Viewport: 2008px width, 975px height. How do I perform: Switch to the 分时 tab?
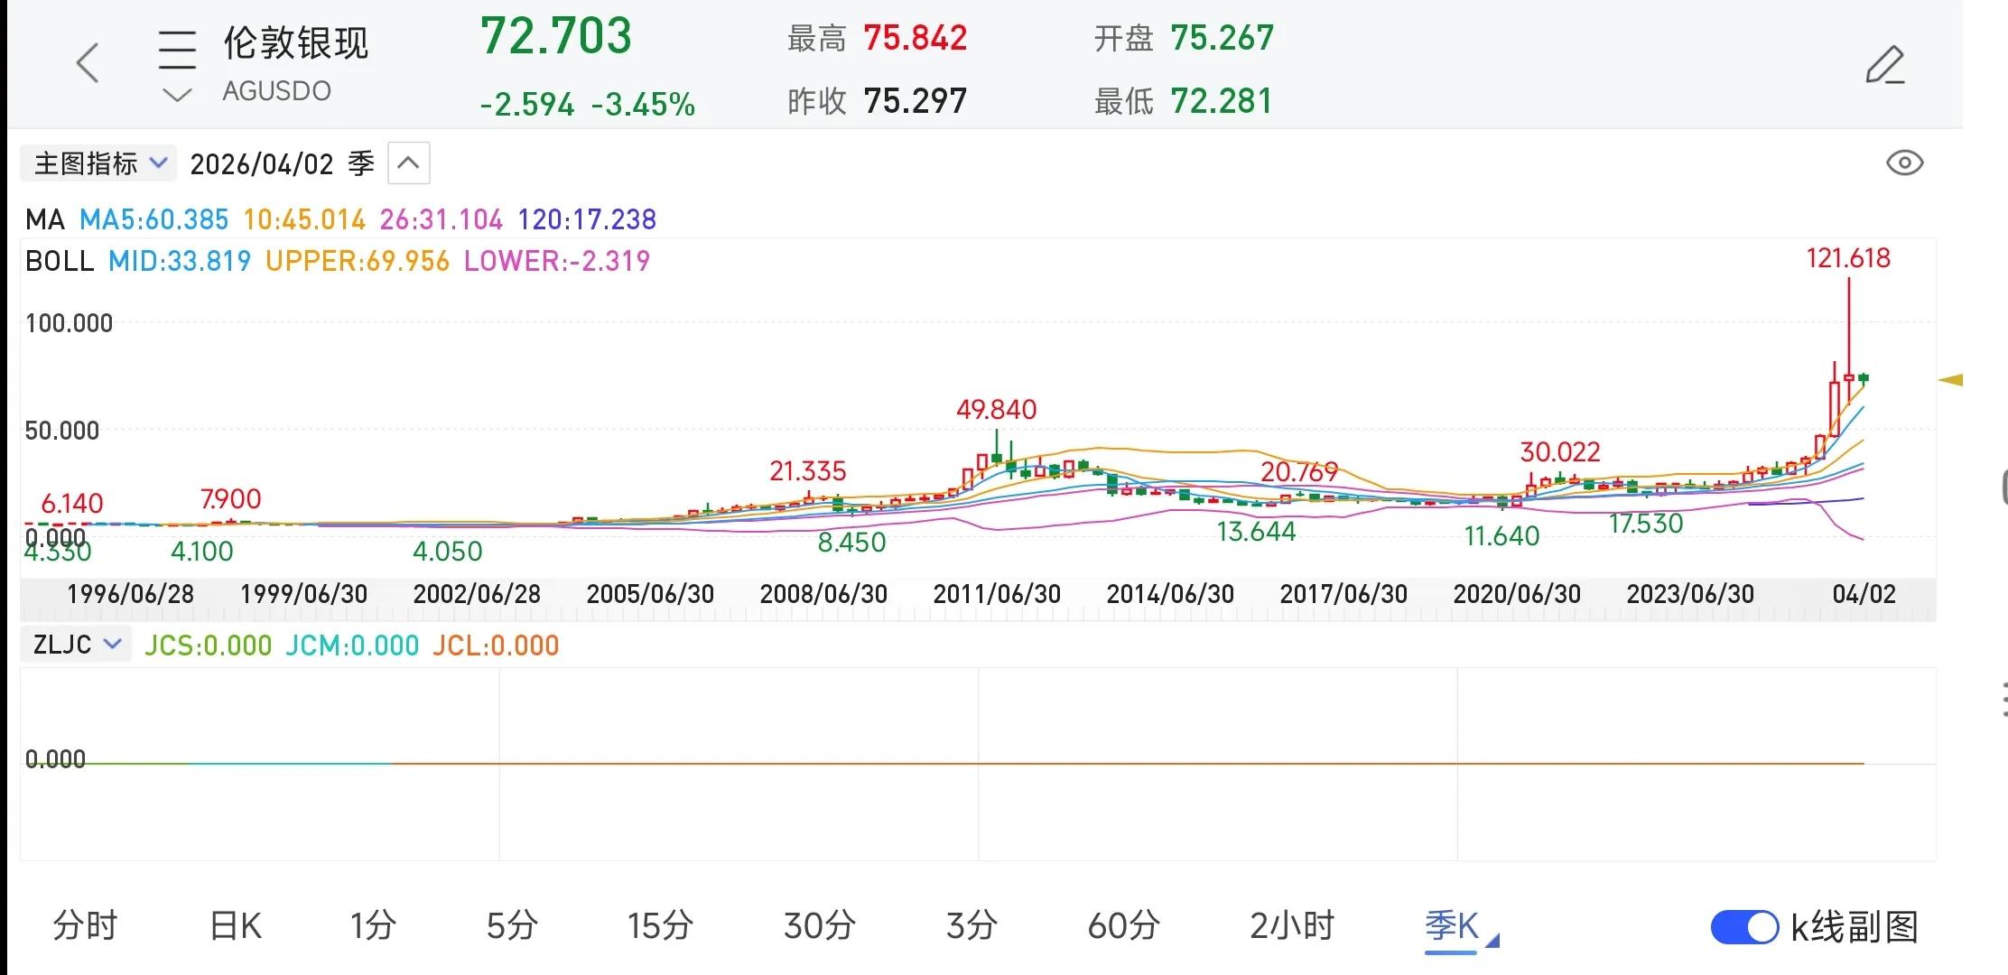pyautogui.click(x=86, y=926)
